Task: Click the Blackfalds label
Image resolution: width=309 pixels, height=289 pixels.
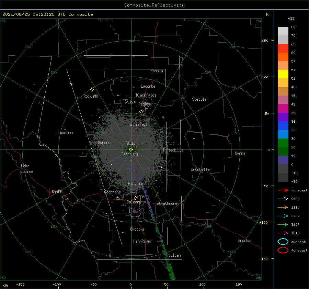Action: (x=146, y=95)
